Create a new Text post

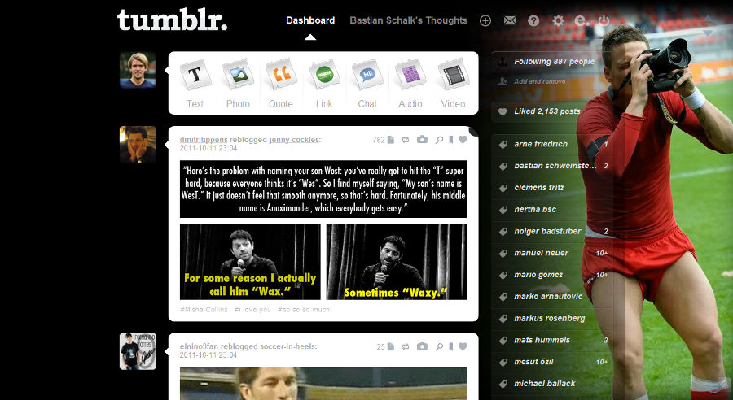tap(195, 84)
